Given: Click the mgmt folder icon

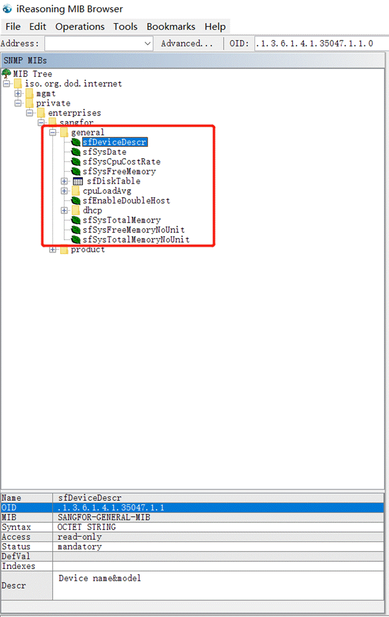Looking at the screenshot, I should pos(29,93).
